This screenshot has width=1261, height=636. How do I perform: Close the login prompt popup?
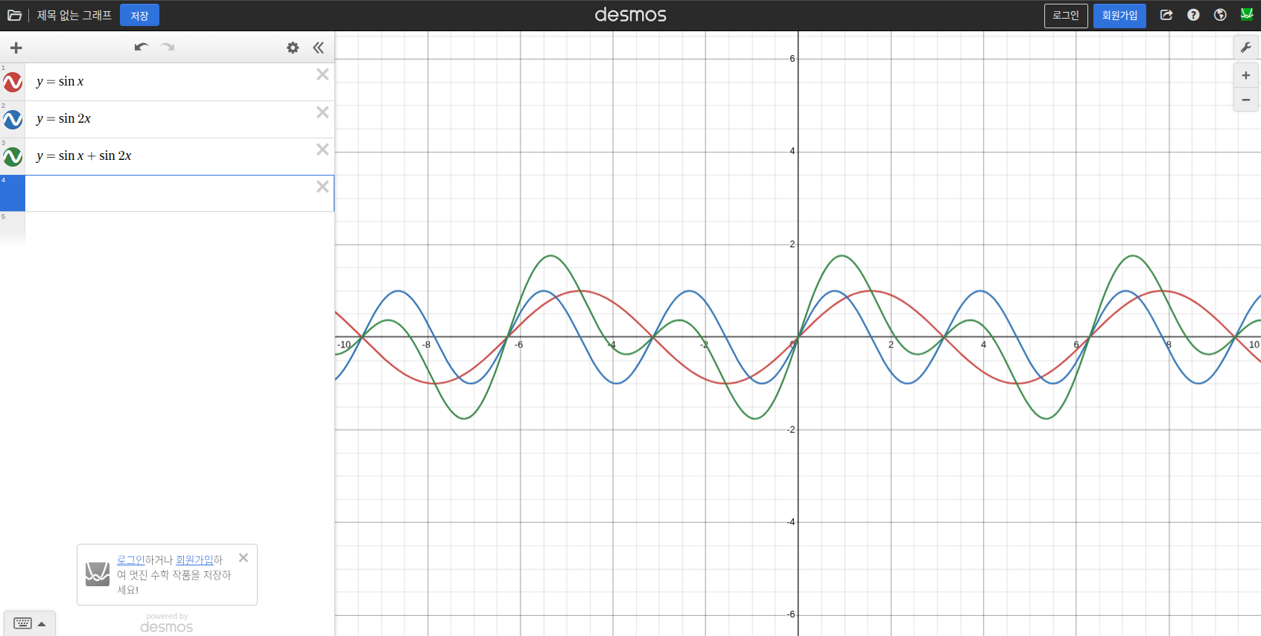244,558
